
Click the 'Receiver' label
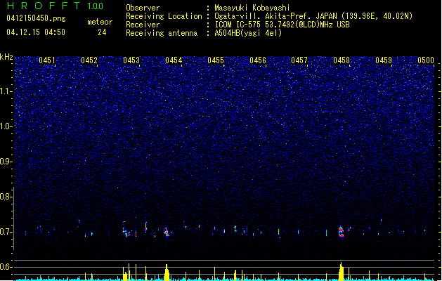coord(143,25)
